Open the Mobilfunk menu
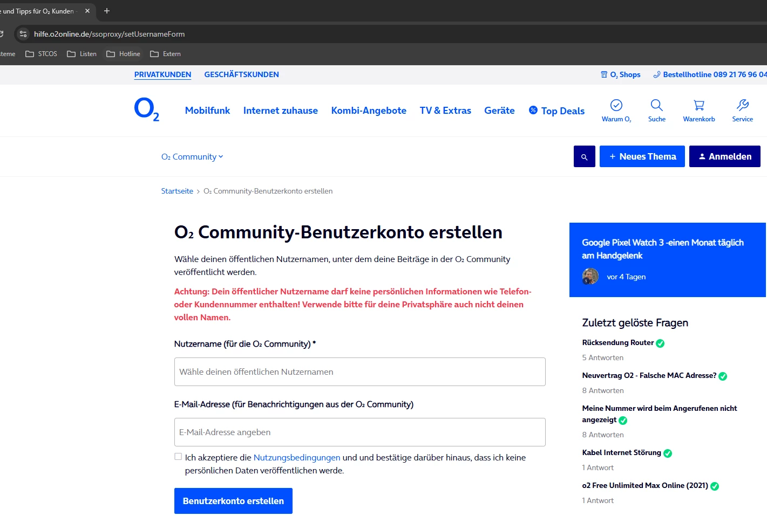This screenshot has width=767, height=516. click(207, 111)
